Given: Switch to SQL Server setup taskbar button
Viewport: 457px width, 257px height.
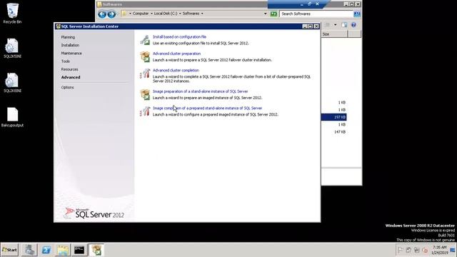Looking at the screenshot, I should 96,250.
